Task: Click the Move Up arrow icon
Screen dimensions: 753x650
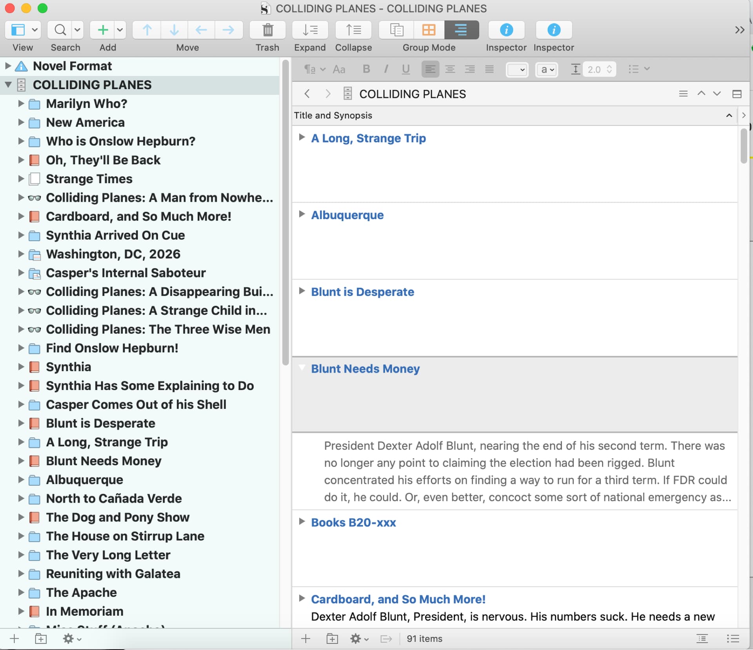Action: pos(147,30)
